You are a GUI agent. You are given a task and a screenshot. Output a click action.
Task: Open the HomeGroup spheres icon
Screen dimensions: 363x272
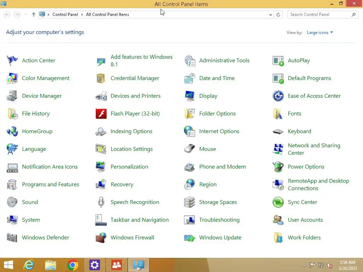pos(12,131)
